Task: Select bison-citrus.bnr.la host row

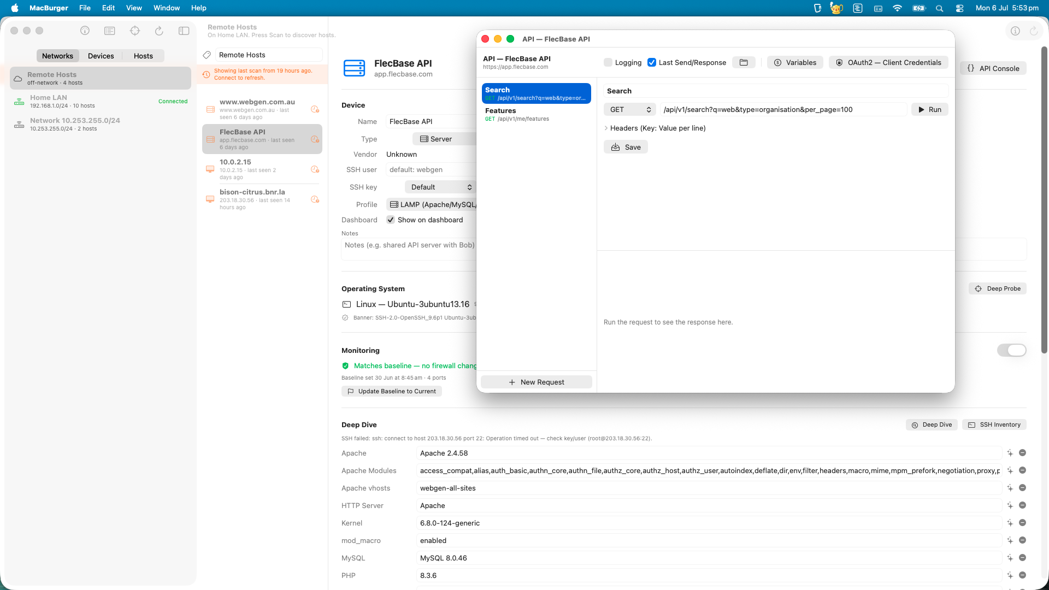Action: click(x=262, y=199)
